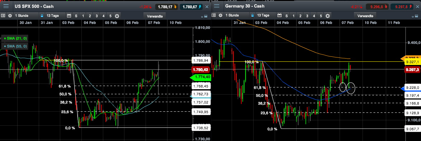Open layout settings gear after preset 5 on US SPX chart
The width and height of the screenshot is (421, 141).
tap(117, 16)
